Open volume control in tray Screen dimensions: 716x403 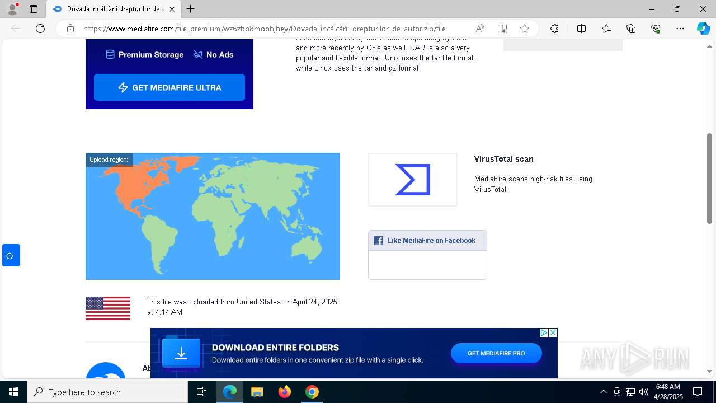click(644, 392)
